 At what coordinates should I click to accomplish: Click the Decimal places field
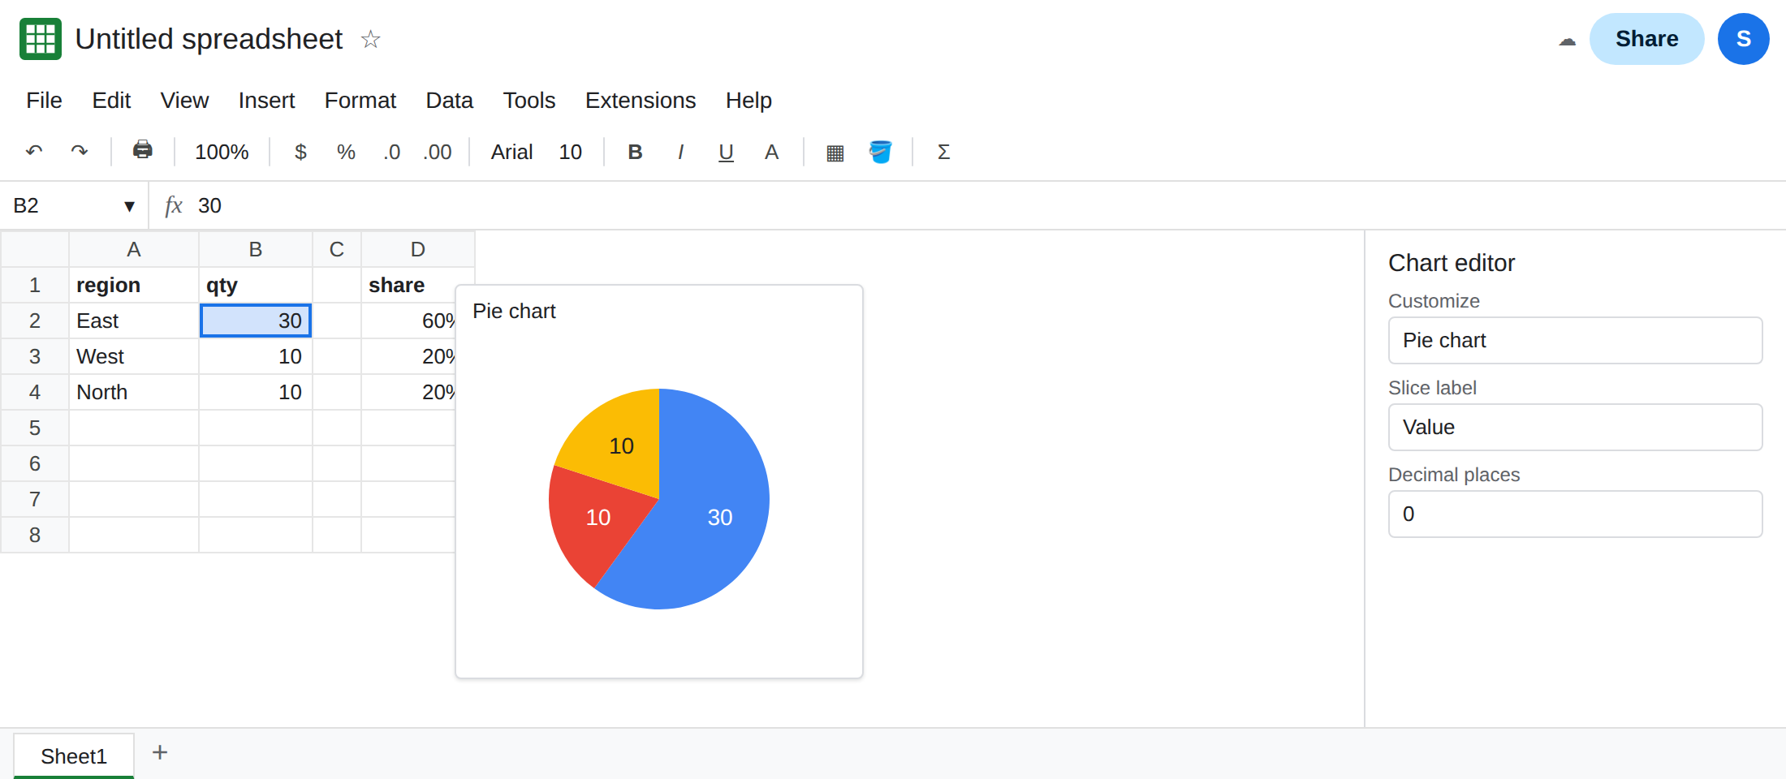coord(1575,514)
